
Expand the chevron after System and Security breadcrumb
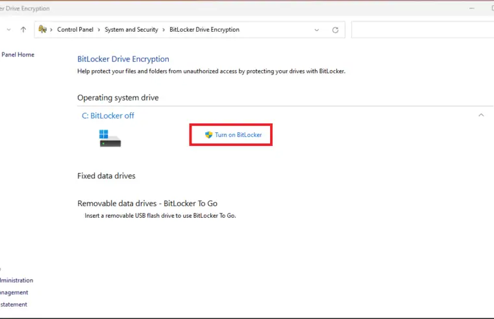(x=164, y=30)
